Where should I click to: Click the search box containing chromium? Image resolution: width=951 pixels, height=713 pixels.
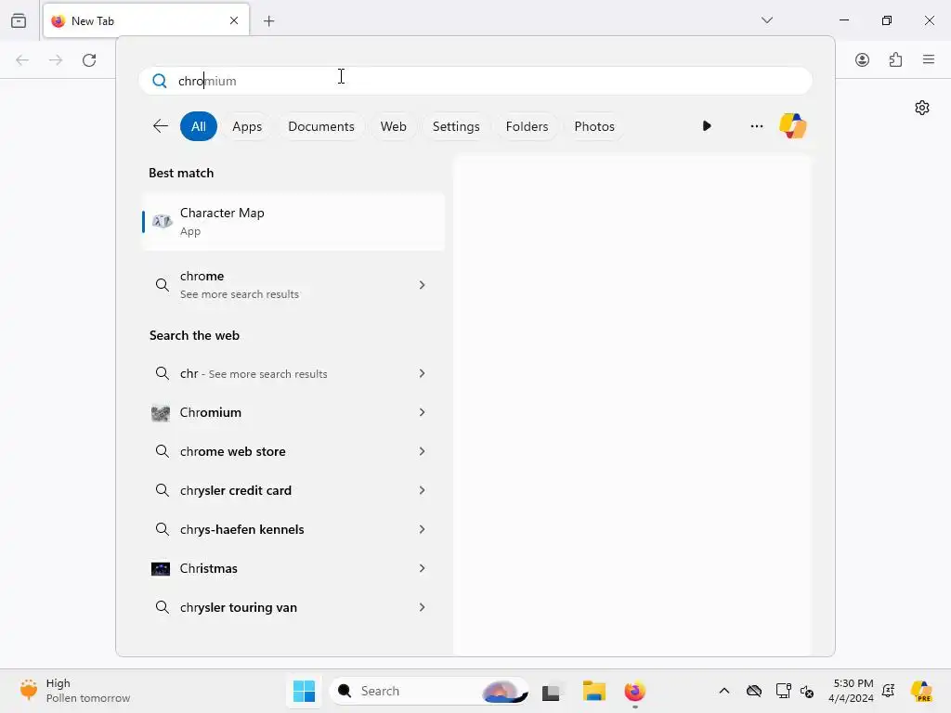tap(475, 81)
